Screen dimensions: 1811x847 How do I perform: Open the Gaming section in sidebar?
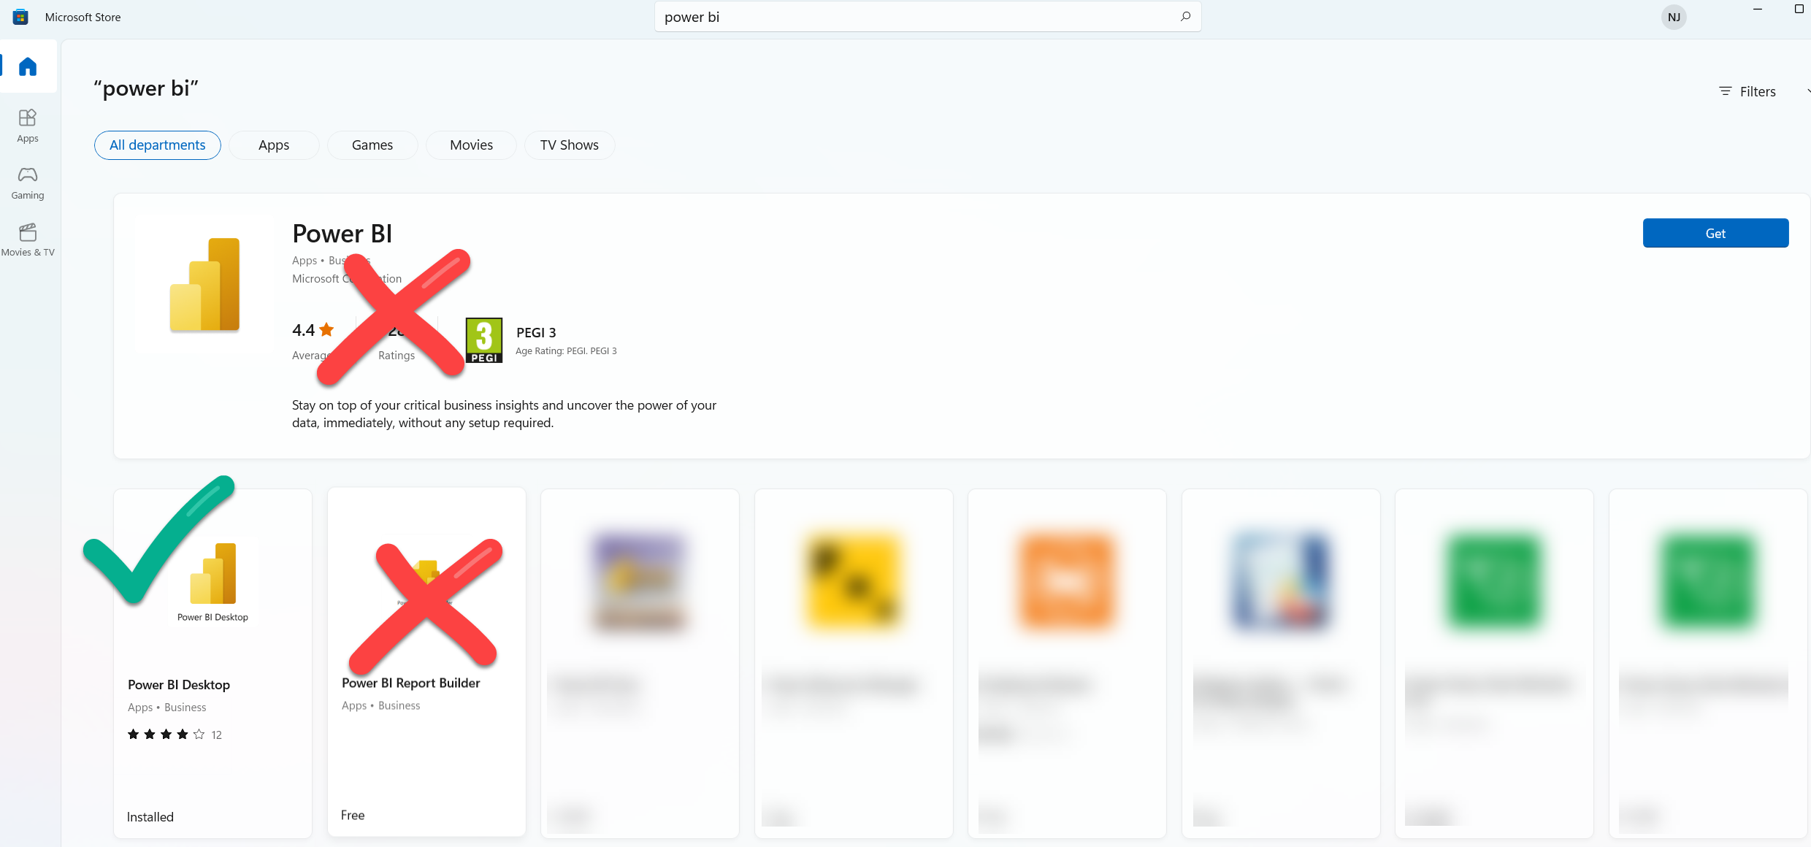click(x=28, y=183)
